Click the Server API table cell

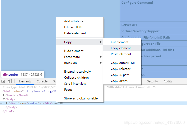(154, 25)
